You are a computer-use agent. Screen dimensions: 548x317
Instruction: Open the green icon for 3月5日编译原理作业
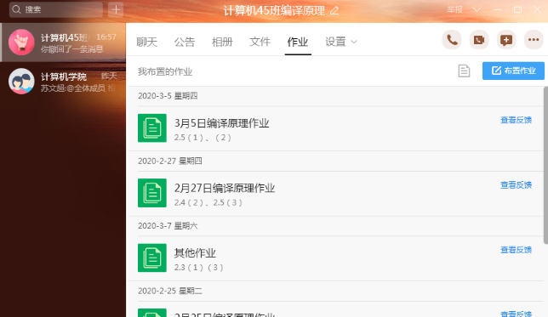pyautogui.click(x=152, y=127)
